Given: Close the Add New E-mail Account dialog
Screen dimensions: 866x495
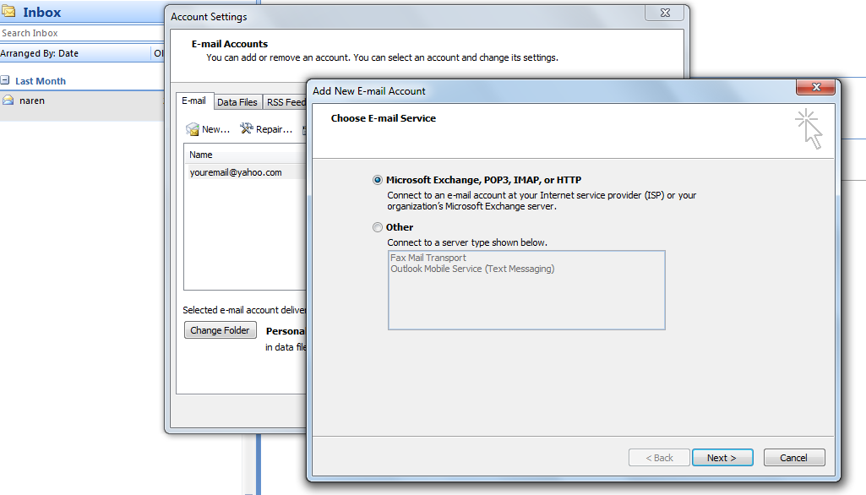Looking at the screenshot, I should [816, 88].
